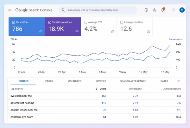This screenshot has height=128, width=190.
Task: Click the 156 clicks value
Action: click(104, 96)
